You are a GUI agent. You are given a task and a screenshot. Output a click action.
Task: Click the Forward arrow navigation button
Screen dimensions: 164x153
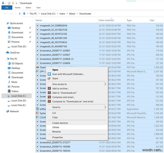coord(11,14)
